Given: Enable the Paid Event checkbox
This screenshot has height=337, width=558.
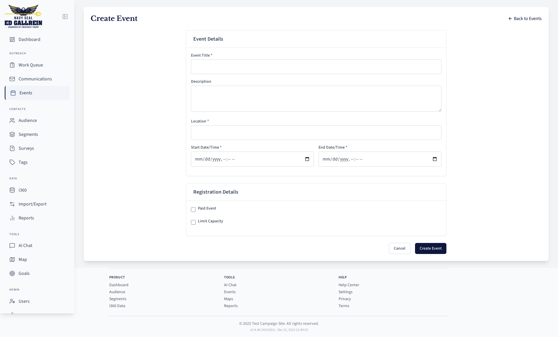Looking at the screenshot, I should [193, 210].
